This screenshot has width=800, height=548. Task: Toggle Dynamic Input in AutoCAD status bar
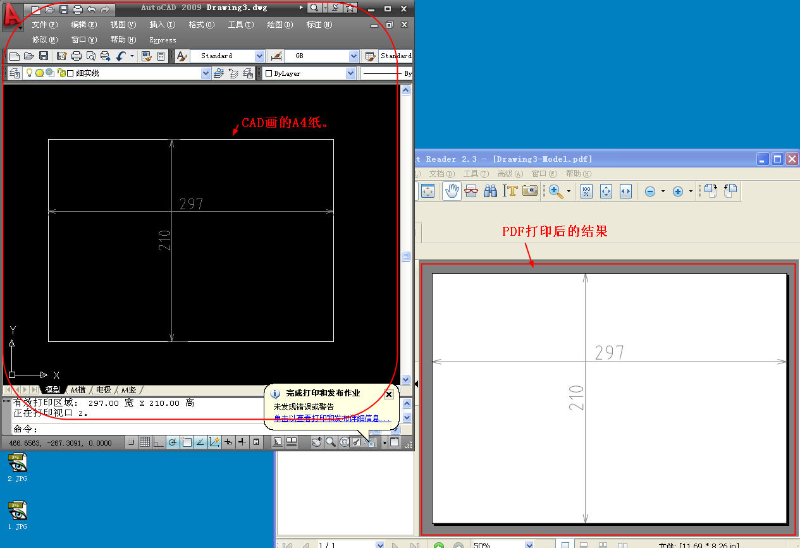(228, 442)
